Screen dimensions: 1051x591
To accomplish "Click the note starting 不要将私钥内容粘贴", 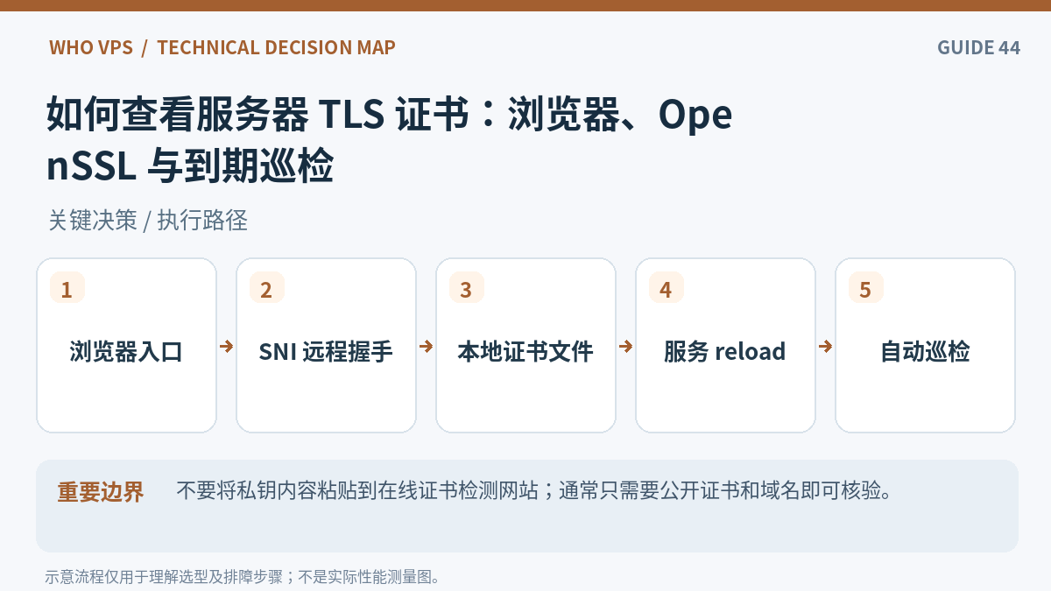I will coord(534,490).
